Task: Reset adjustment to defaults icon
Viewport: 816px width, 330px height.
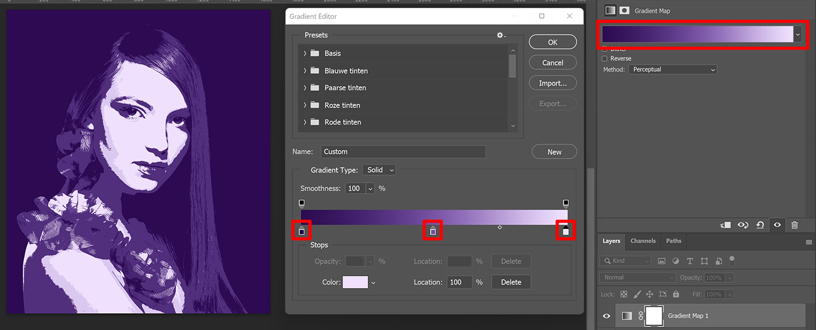Action: click(x=760, y=225)
